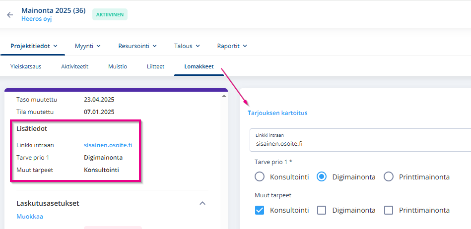
Task: Open the Tarjouksen kartoitus form link
Action: tap(277, 113)
